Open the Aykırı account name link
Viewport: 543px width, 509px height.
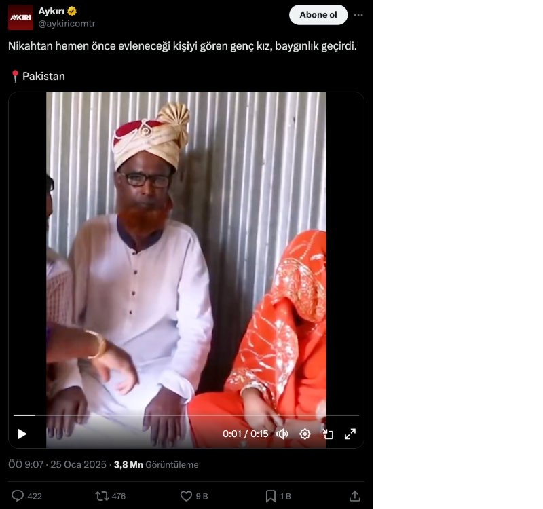pyautogui.click(x=51, y=11)
